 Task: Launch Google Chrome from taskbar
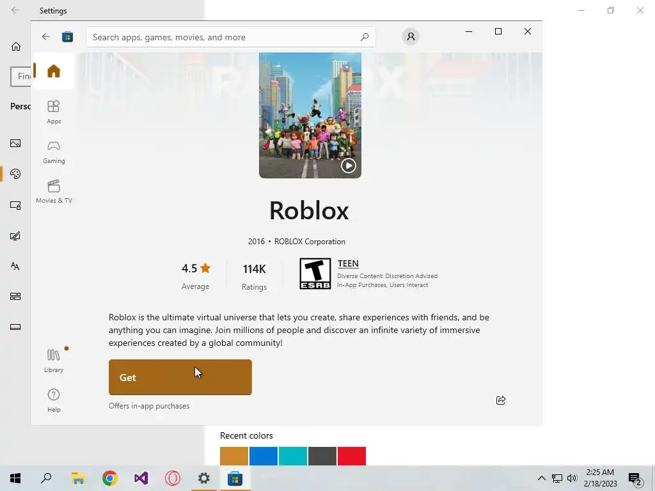coord(110,478)
